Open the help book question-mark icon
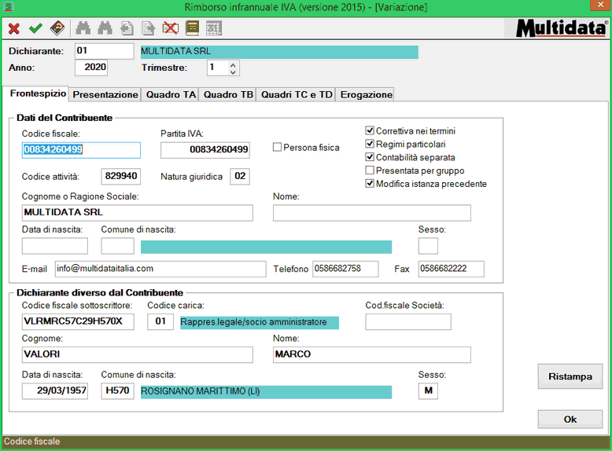612x451 pixels. tap(57, 28)
